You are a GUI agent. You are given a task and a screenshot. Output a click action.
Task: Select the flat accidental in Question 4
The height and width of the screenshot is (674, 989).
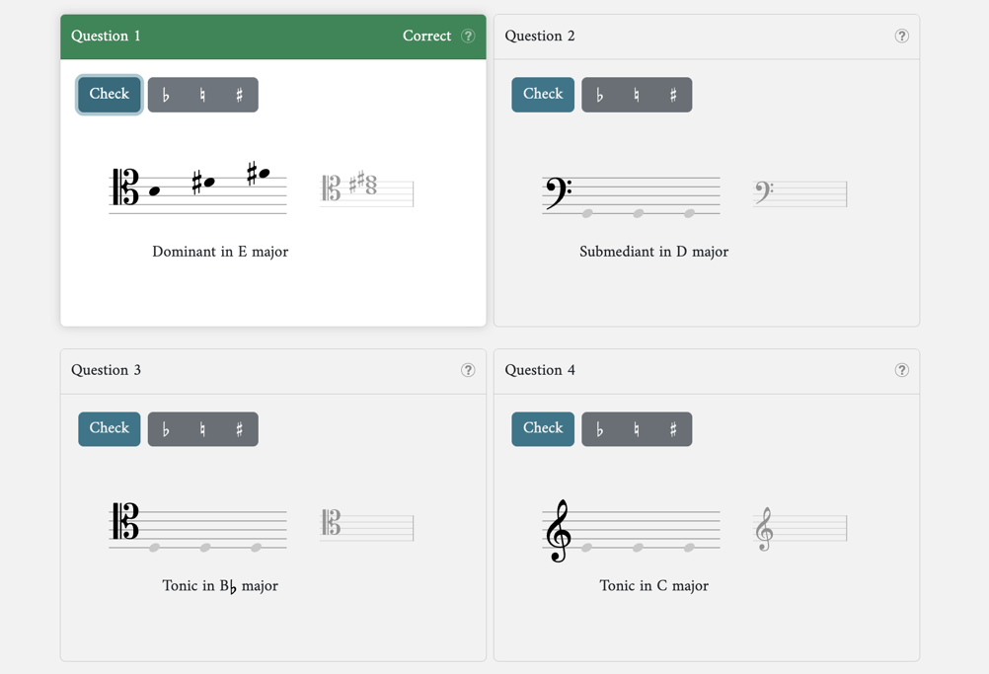(x=600, y=429)
